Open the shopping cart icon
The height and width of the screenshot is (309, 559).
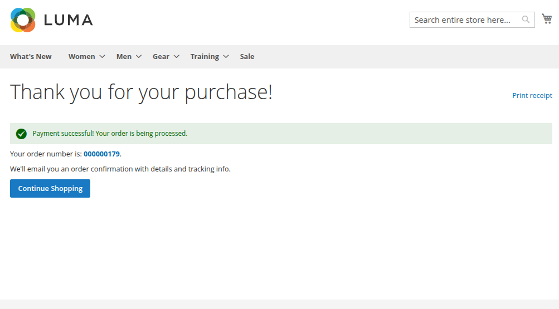click(547, 19)
